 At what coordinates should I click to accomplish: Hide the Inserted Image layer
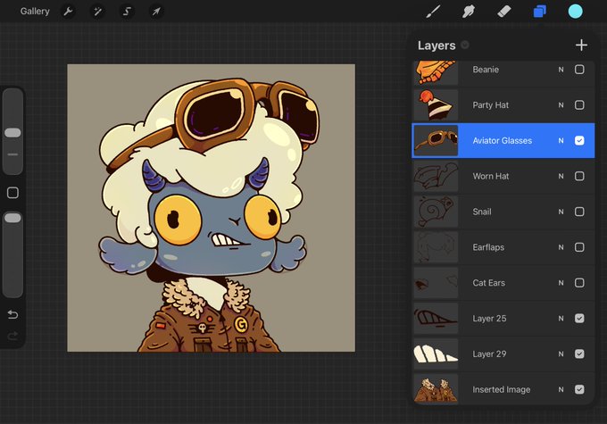579,389
